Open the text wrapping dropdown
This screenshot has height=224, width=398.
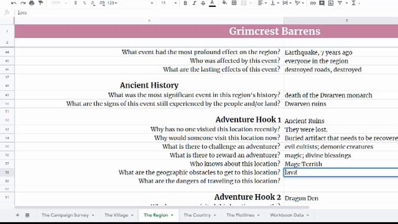click(x=287, y=3)
